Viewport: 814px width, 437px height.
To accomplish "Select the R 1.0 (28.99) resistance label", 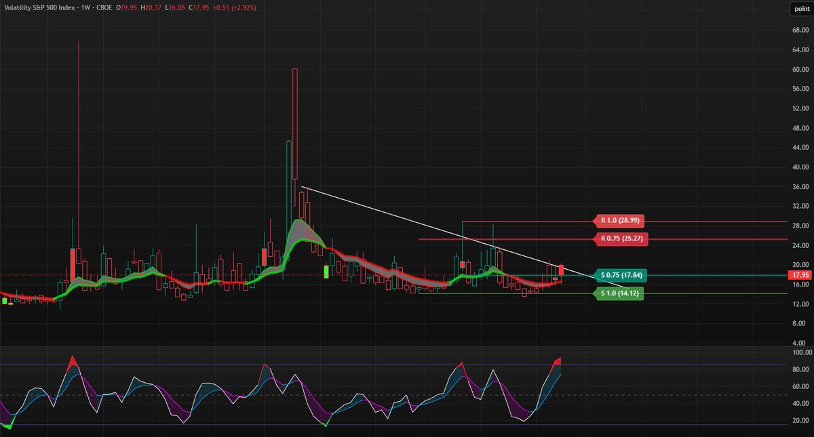I will point(619,220).
